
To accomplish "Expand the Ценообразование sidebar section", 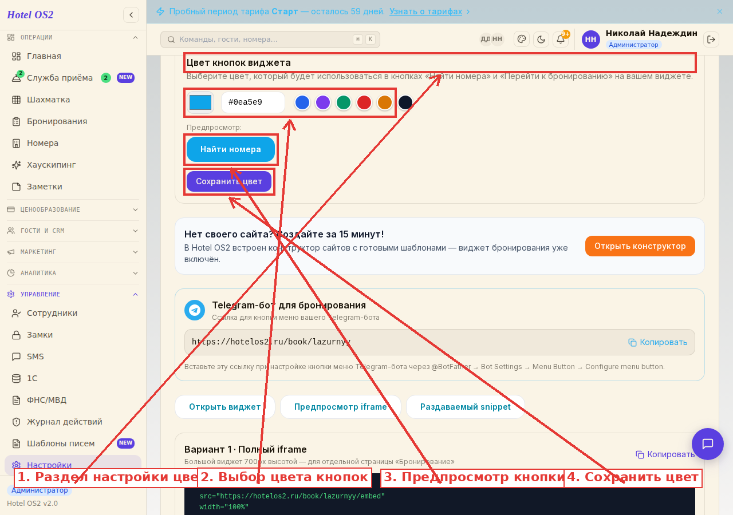I will click(73, 209).
